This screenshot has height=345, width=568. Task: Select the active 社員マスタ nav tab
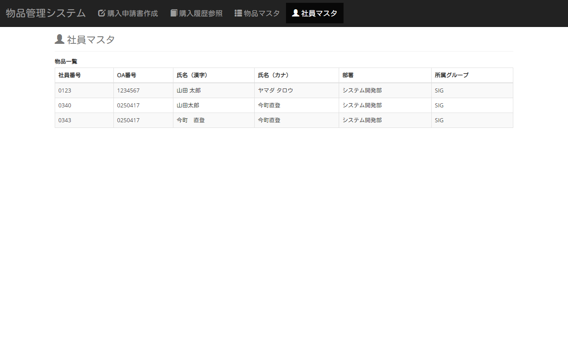pos(319,13)
